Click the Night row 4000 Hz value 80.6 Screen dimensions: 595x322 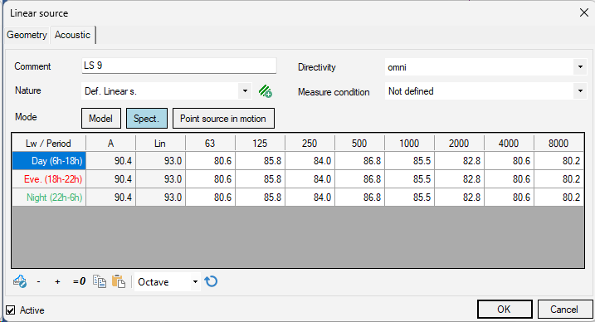tap(509, 198)
